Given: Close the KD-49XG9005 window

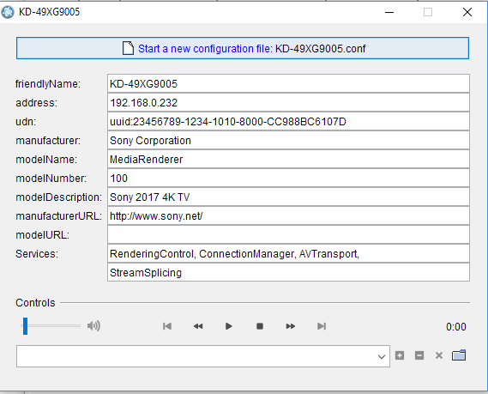Looking at the screenshot, I should [467, 12].
